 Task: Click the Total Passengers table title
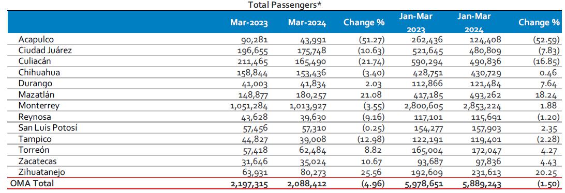[285, 5]
